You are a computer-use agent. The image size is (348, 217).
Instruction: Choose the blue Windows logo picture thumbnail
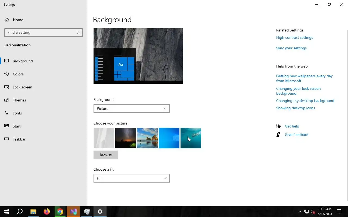[x=169, y=138]
